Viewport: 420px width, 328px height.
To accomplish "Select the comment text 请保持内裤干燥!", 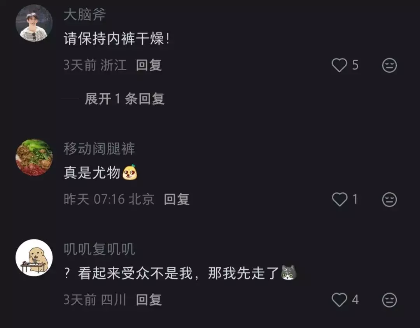I will pos(117,38).
